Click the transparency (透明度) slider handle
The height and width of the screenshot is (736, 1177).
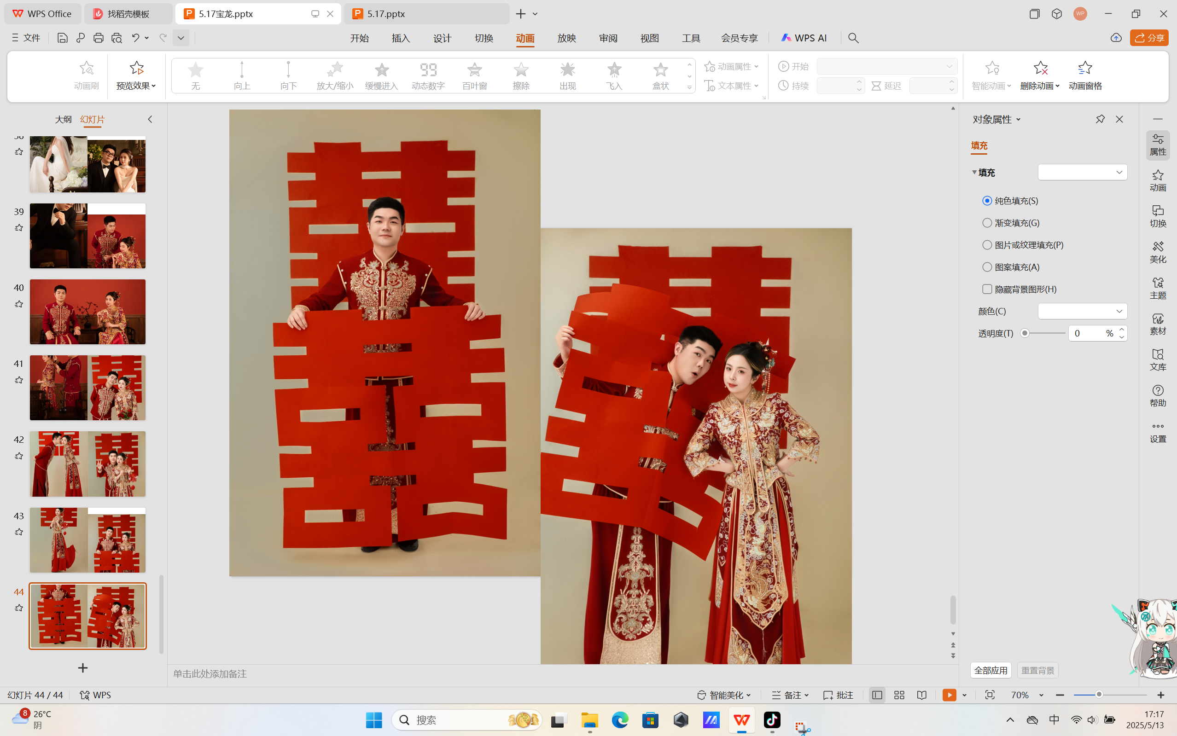[1025, 333]
